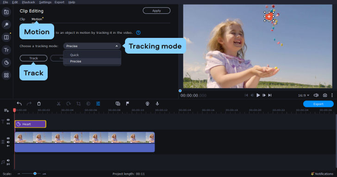Select the Heart sticker clip on timeline

click(30, 124)
